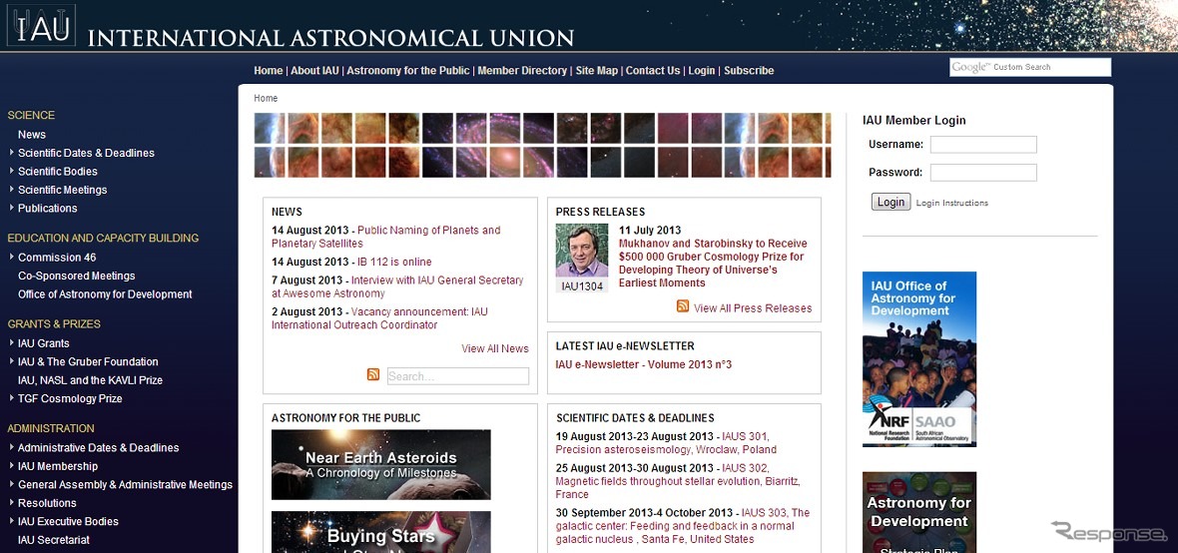Click the news Search field

coord(458,376)
